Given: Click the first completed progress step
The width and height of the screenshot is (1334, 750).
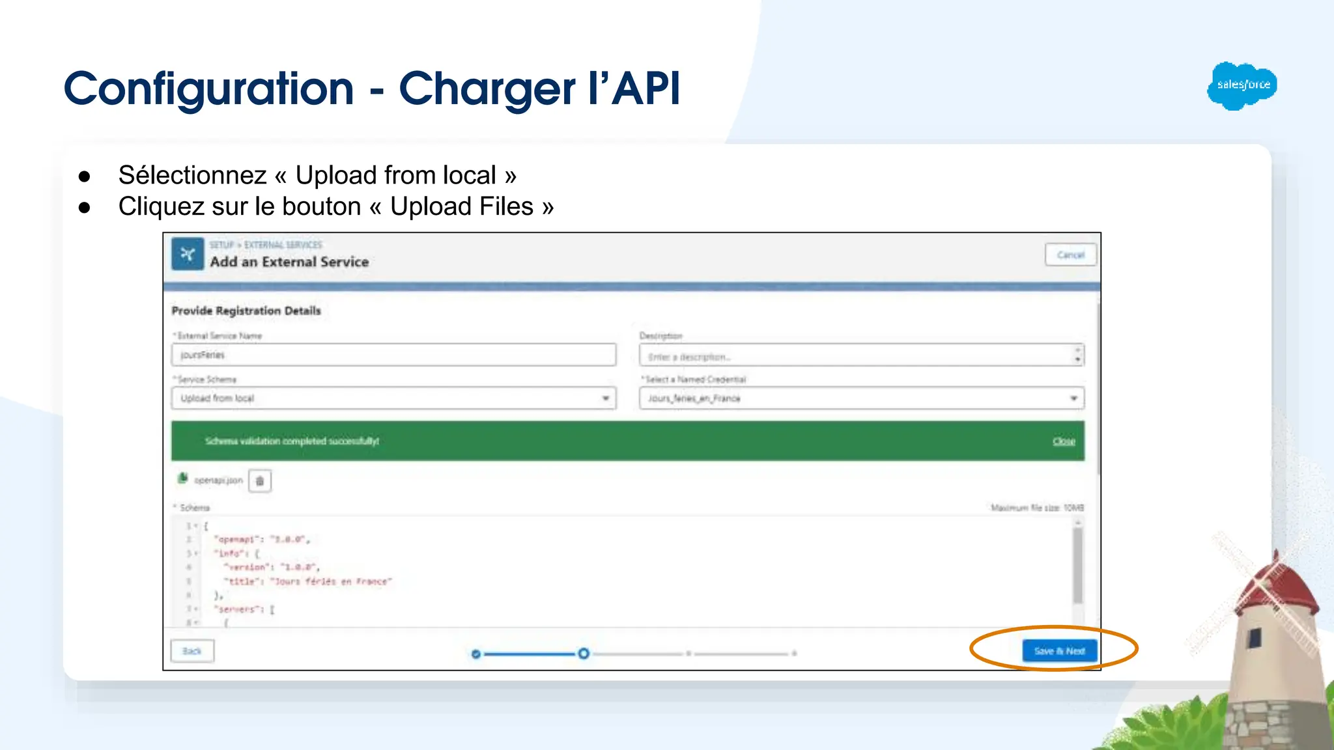Looking at the screenshot, I should (x=476, y=654).
